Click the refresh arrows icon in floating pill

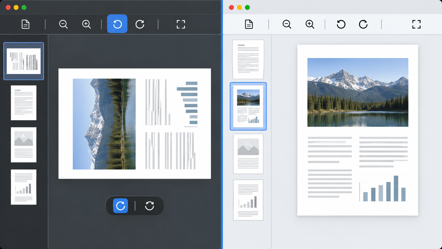click(x=150, y=206)
